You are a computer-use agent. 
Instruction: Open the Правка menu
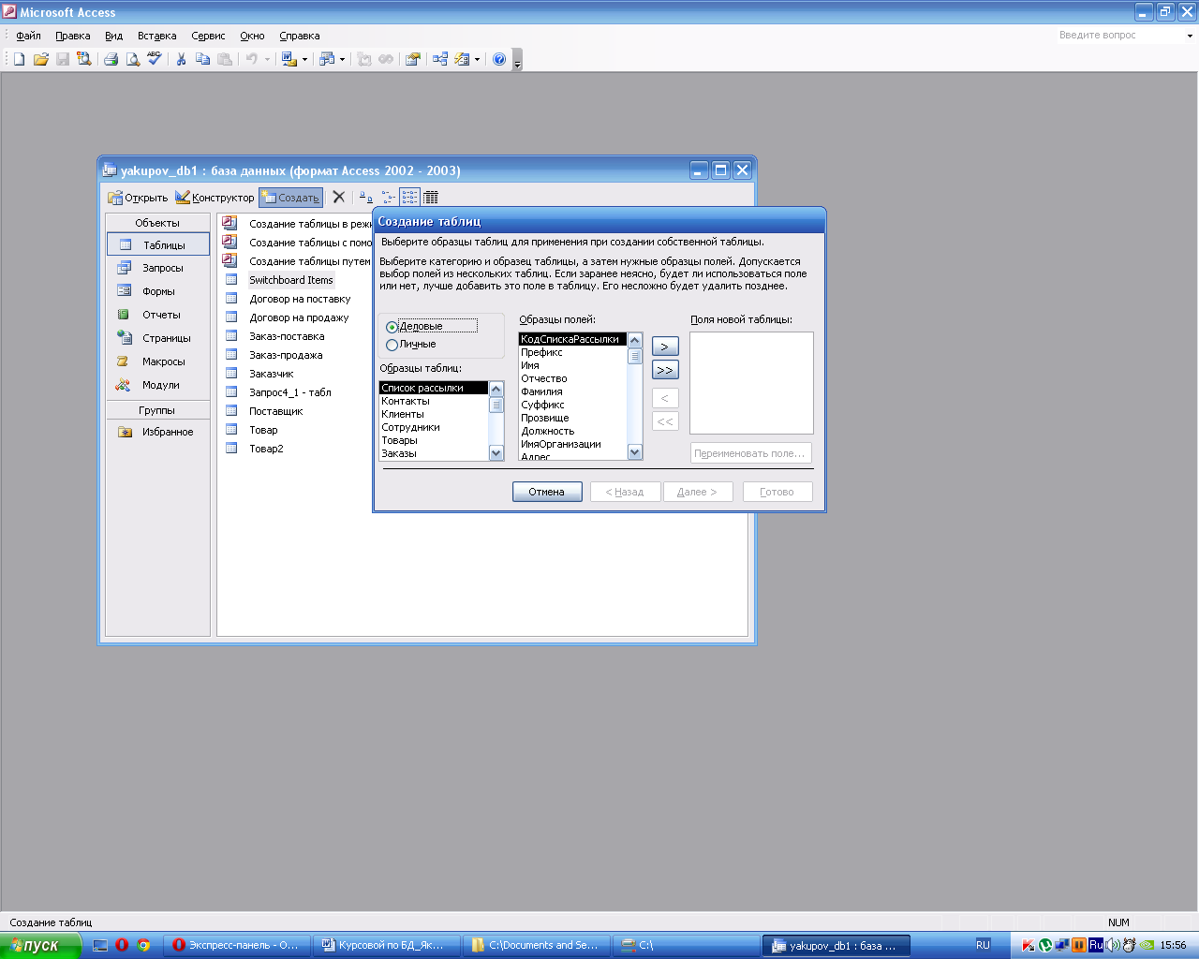pos(73,36)
